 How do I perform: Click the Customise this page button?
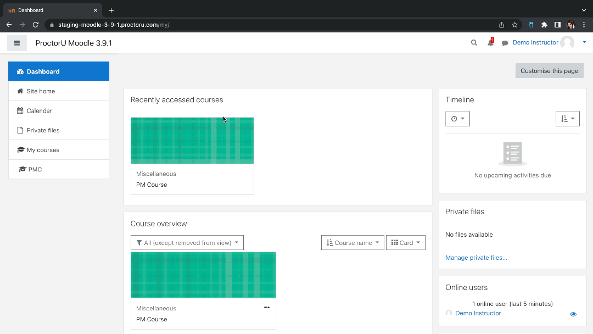pos(549,71)
